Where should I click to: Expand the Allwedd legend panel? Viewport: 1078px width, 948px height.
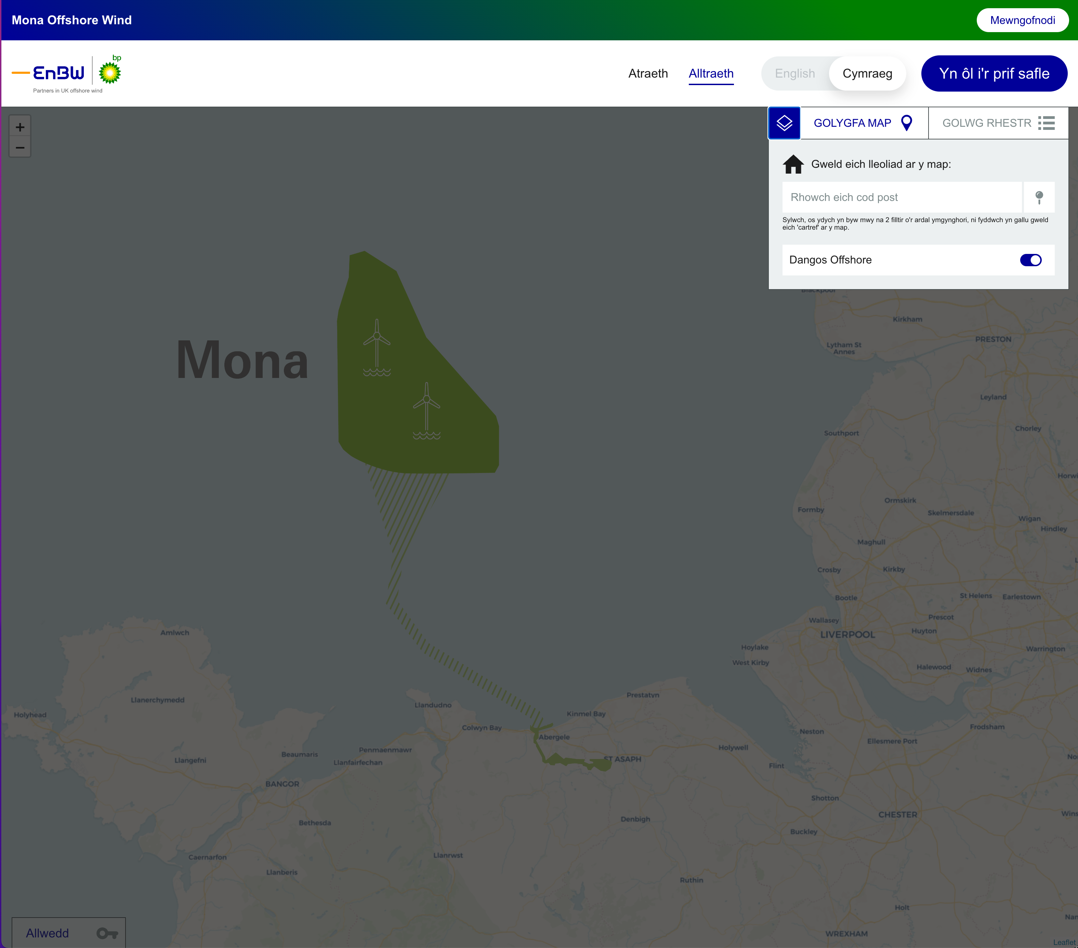68,933
